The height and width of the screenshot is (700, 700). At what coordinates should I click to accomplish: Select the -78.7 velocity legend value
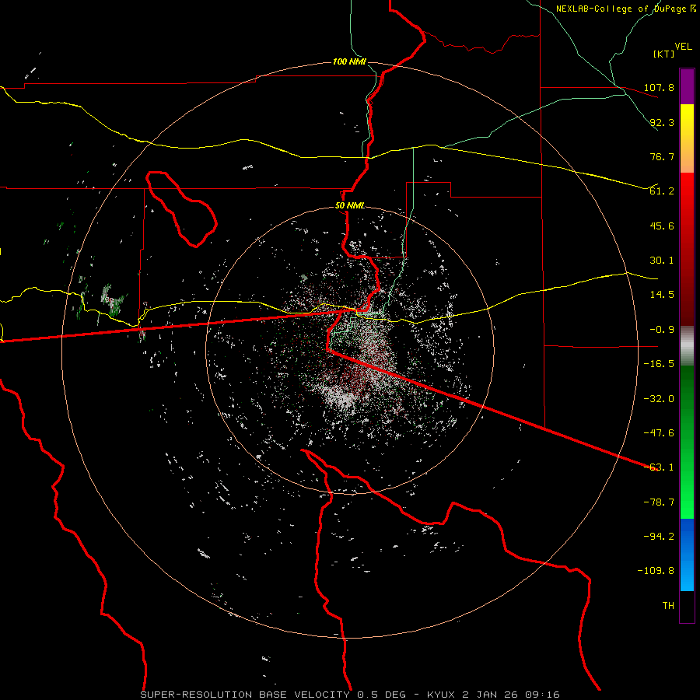tap(659, 502)
